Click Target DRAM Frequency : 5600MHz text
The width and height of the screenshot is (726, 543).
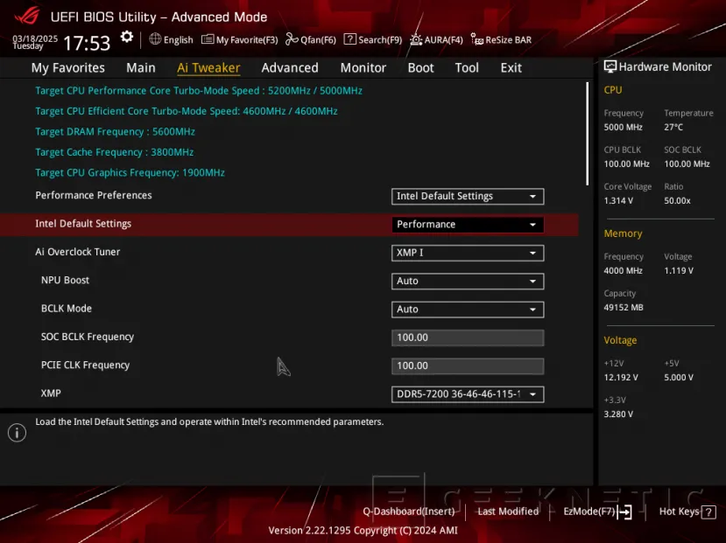(x=115, y=132)
